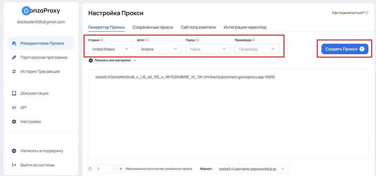
Task: Open the Провайдер dropdown
Action: (257, 49)
